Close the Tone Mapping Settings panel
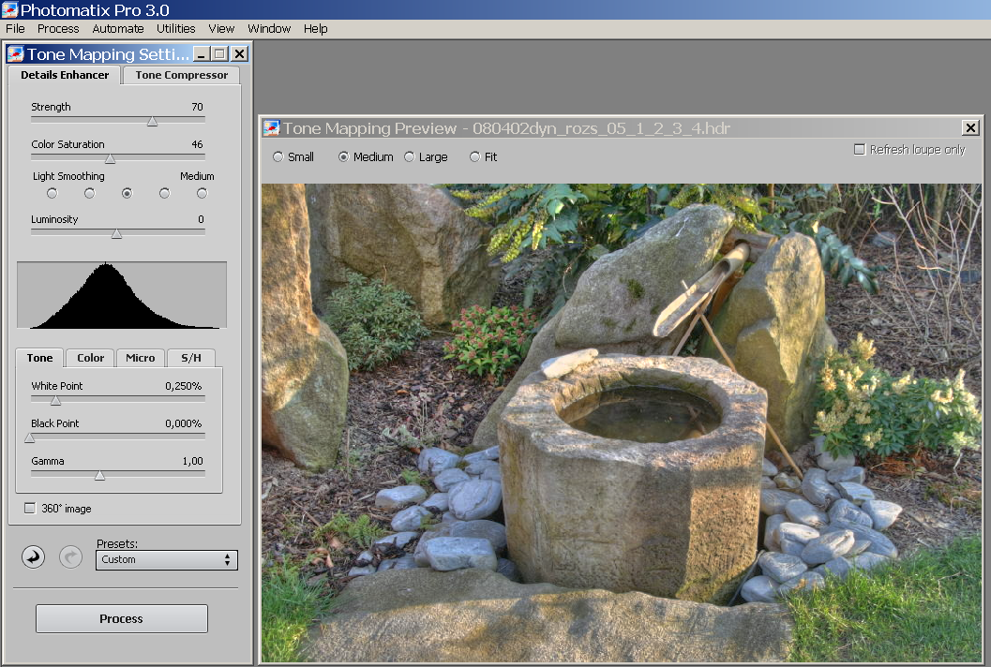 pos(238,54)
